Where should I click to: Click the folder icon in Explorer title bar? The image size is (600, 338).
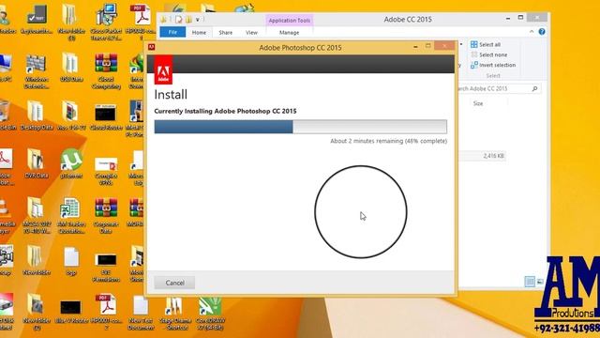[164, 20]
